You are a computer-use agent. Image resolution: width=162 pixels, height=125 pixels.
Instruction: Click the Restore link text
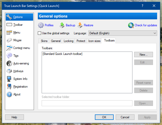[88, 25]
